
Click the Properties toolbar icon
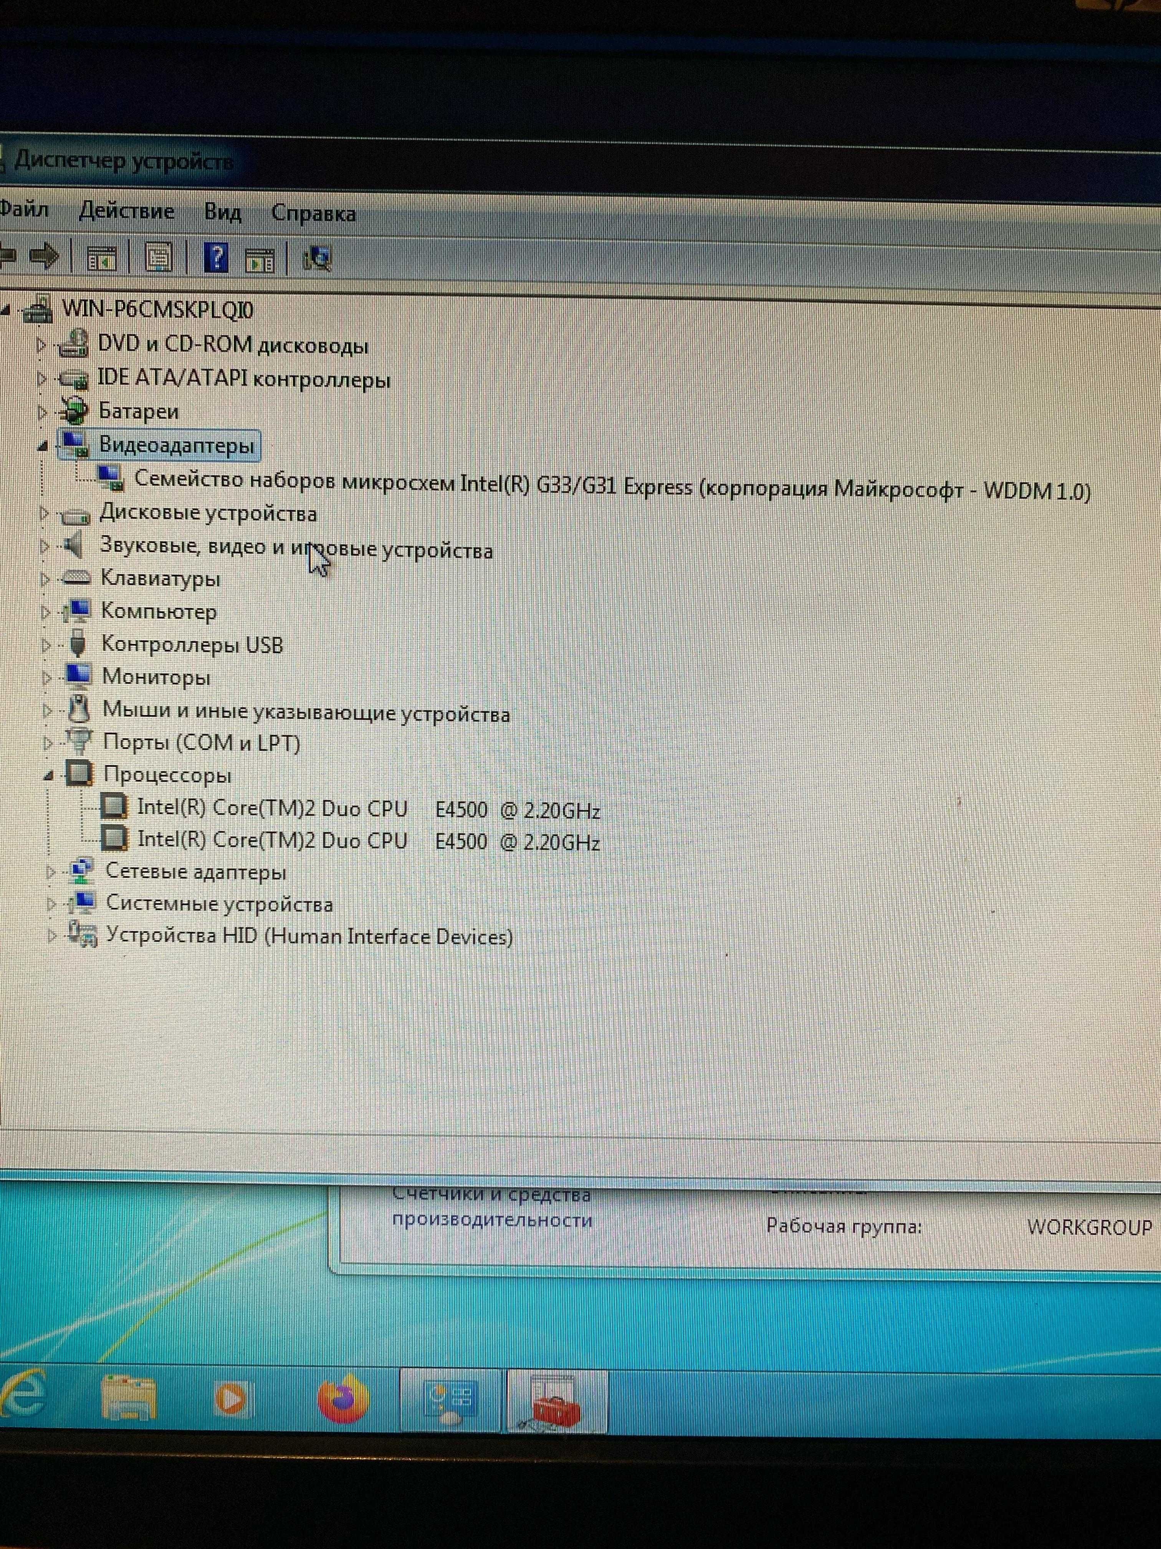[x=159, y=258]
